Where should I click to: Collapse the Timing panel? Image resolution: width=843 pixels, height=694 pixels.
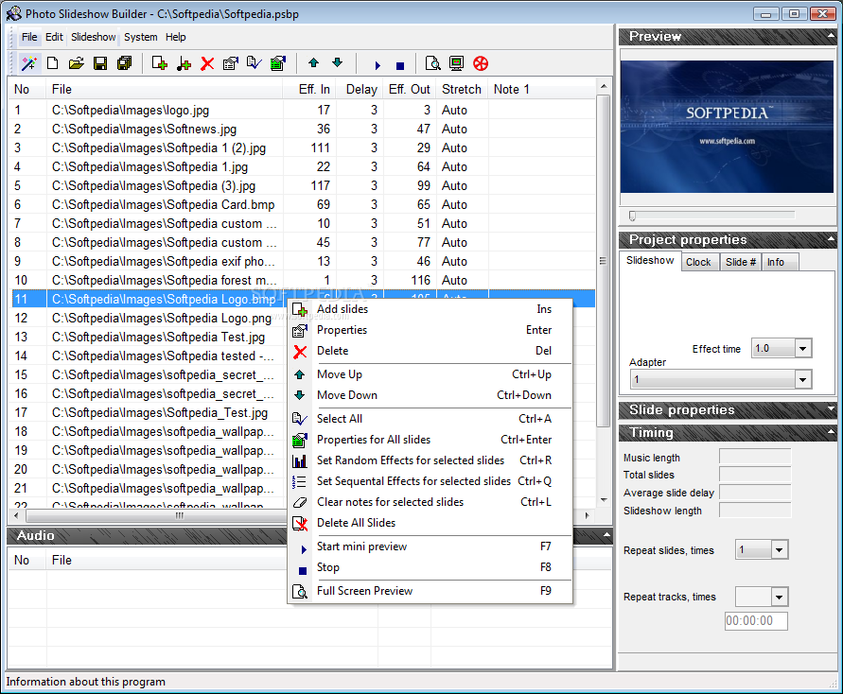pyautogui.click(x=831, y=432)
